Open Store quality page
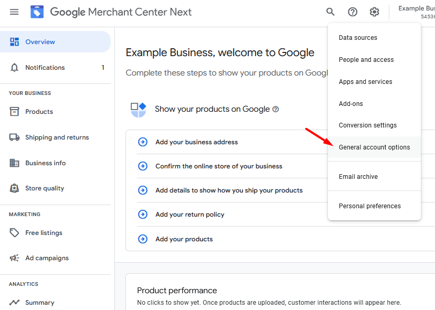 click(55, 188)
